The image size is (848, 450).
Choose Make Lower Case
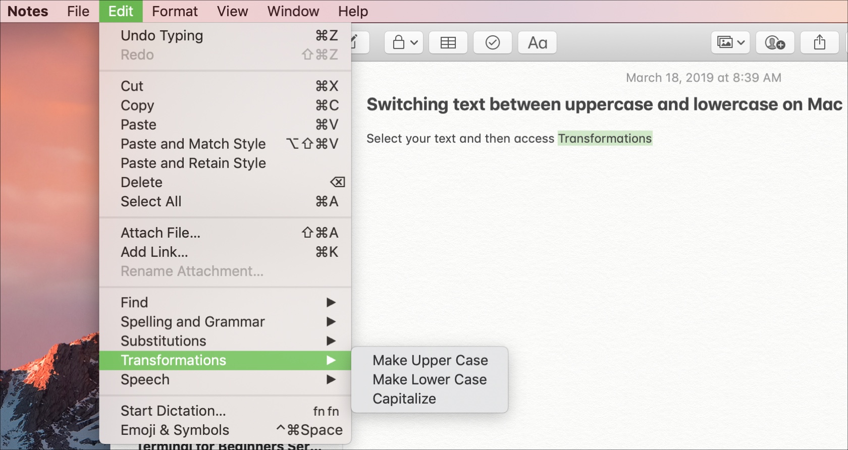pos(430,379)
